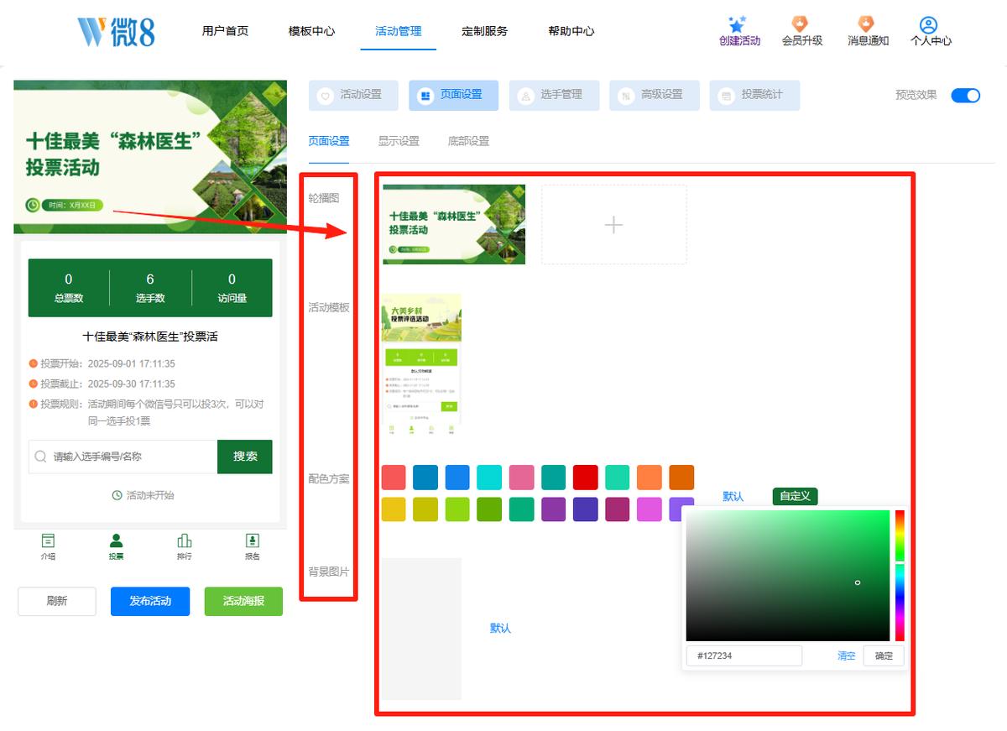Pick the yellow color swatch

click(394, 509)
